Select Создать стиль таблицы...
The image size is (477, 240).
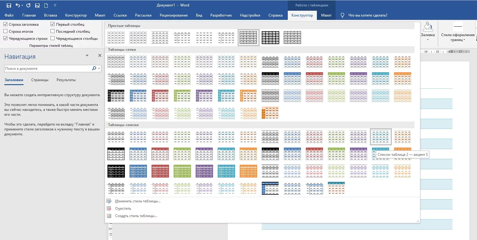click(136, 216)
